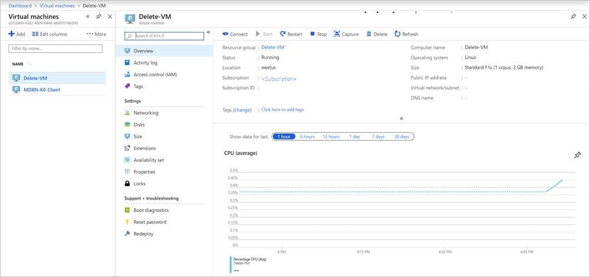Select the Delete-VM list item
Screen dimensions: 590x277
click(x=57, y=78)
